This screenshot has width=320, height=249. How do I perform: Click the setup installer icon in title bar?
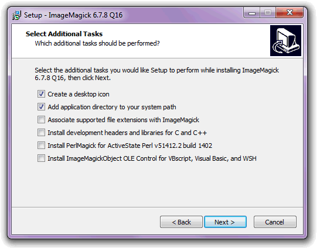click(17, 15)
